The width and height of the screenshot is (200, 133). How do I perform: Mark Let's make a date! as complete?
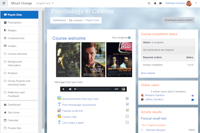coord(127,122)
